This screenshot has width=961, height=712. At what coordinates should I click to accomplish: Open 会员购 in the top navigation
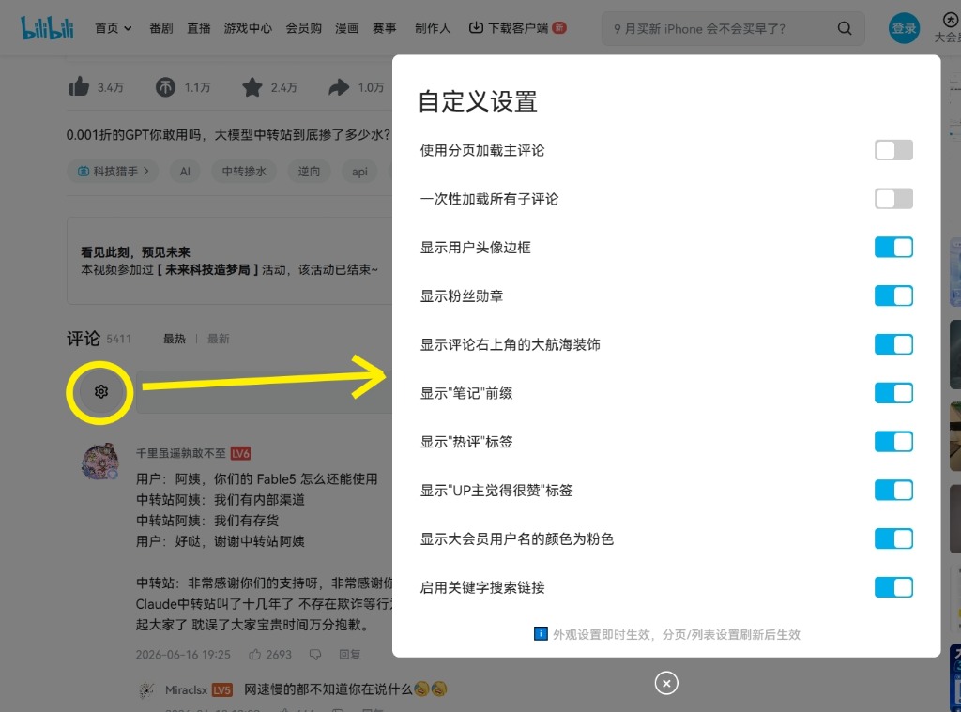point(303,28)
